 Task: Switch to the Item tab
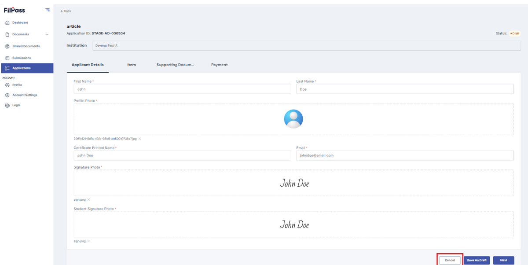132,65
